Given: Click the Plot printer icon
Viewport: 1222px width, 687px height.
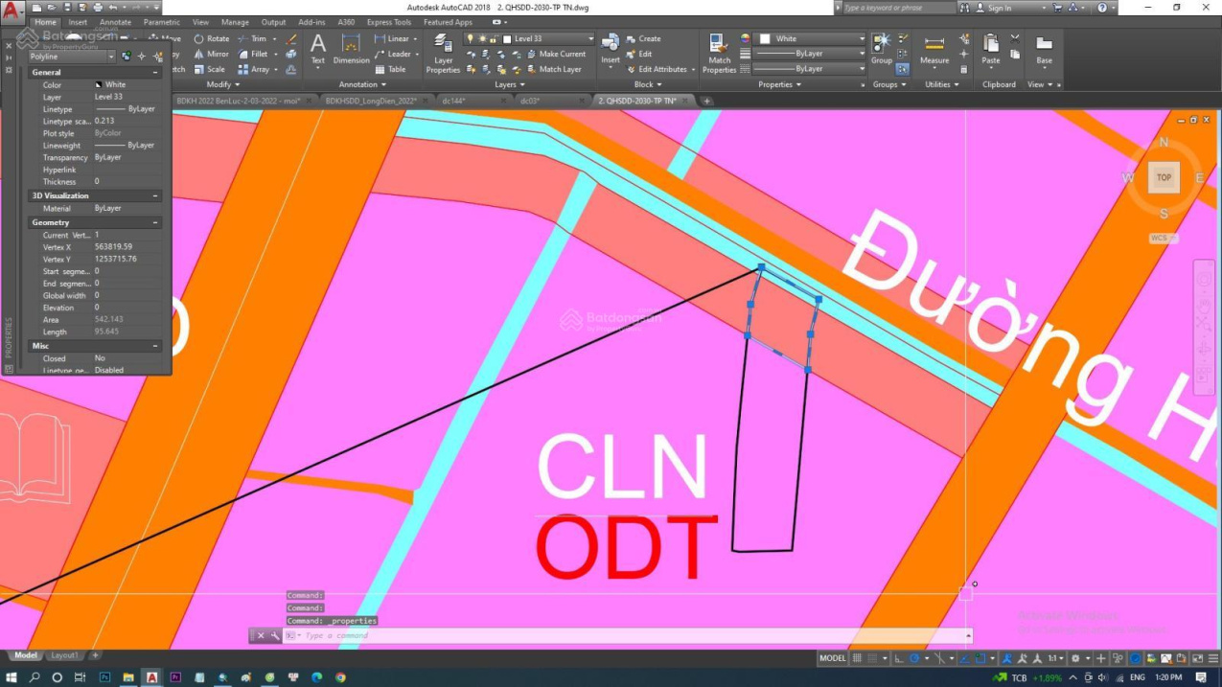Looking at the screenshot, I should (99, 8).
